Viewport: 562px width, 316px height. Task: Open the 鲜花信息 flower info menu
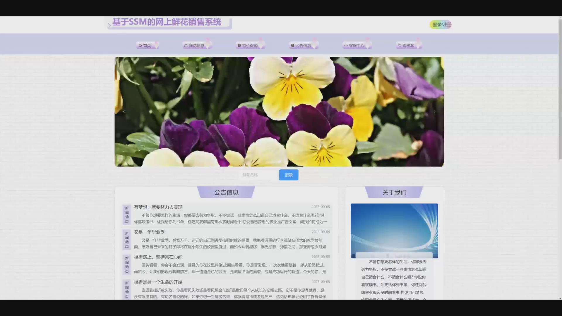tap(196, 46)
